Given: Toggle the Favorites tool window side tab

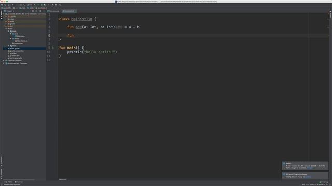Looking at the screenshot, I should 1,174.
